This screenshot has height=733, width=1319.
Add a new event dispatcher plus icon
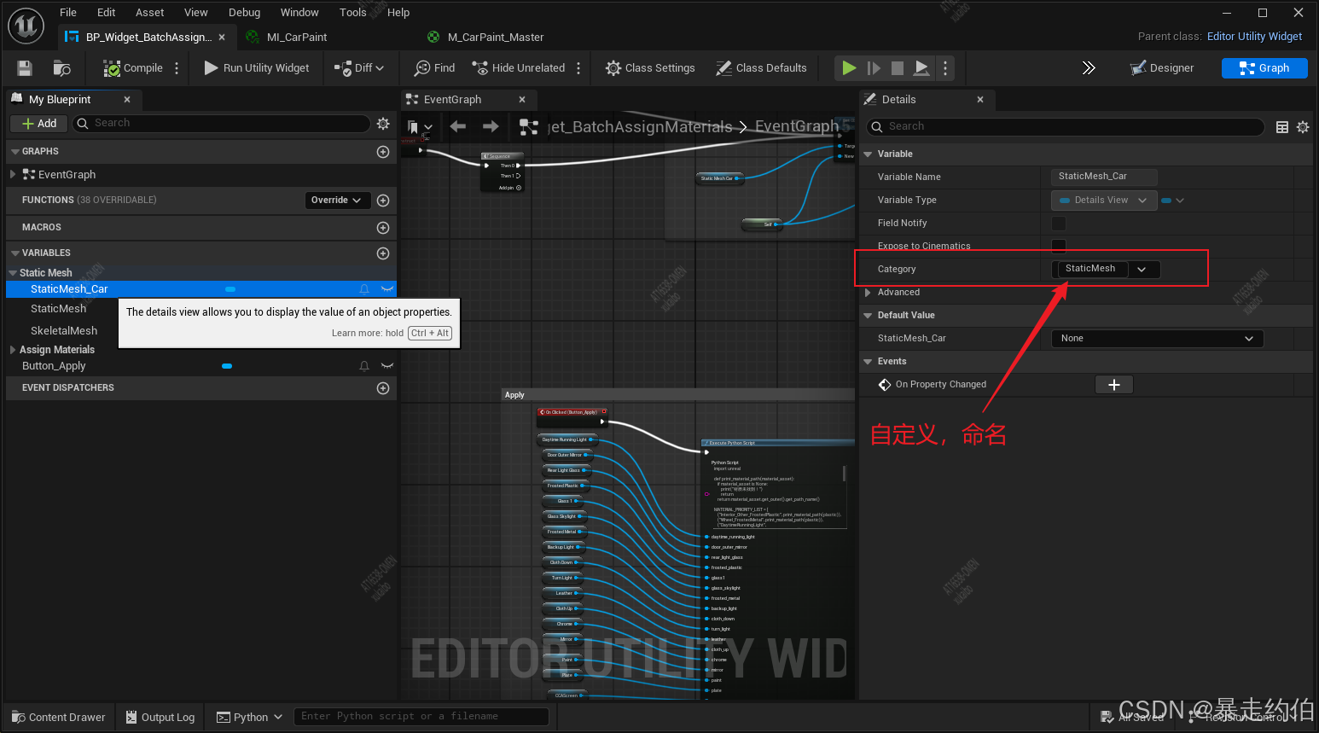(x=383, y=388)
